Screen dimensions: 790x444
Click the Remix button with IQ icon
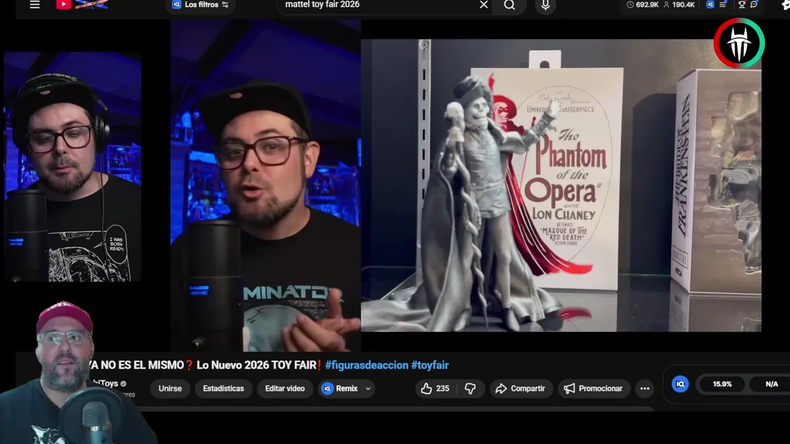coord(339,388)
